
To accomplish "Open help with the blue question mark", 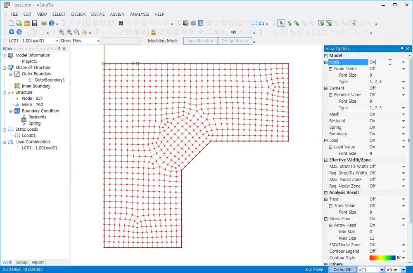I will [x=52, y=24].
